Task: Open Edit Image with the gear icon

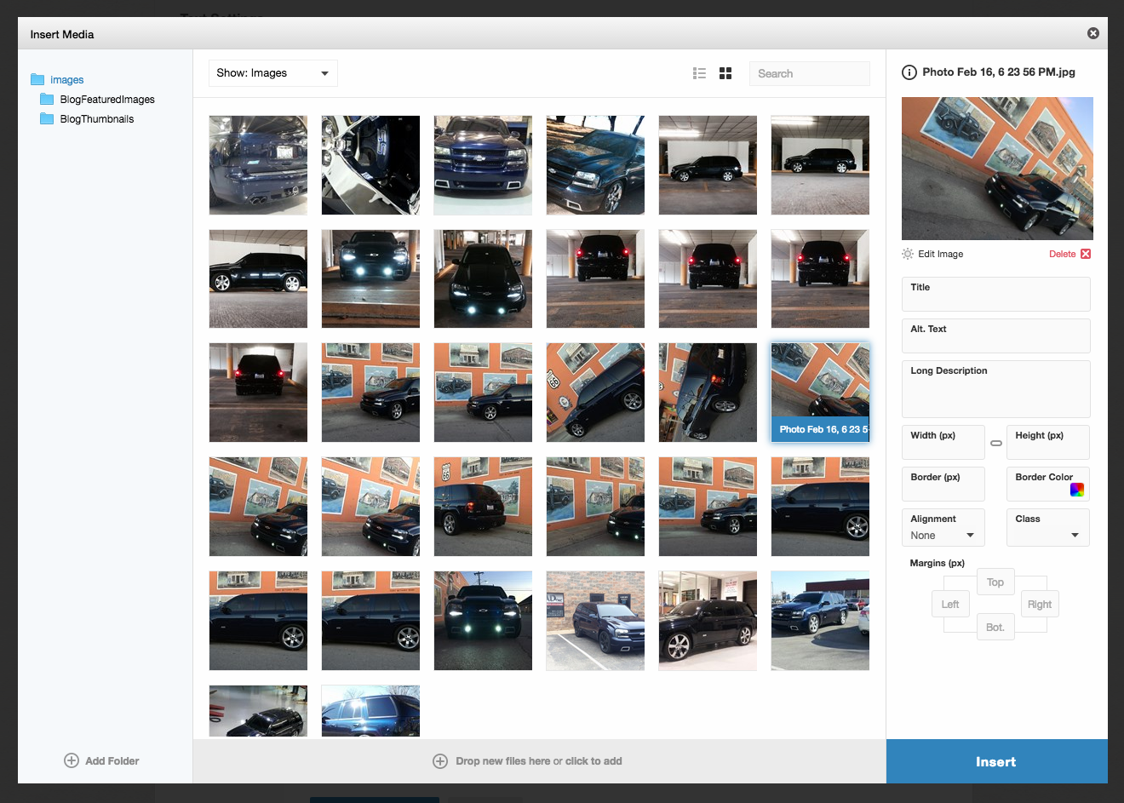Action: [907, 253]
